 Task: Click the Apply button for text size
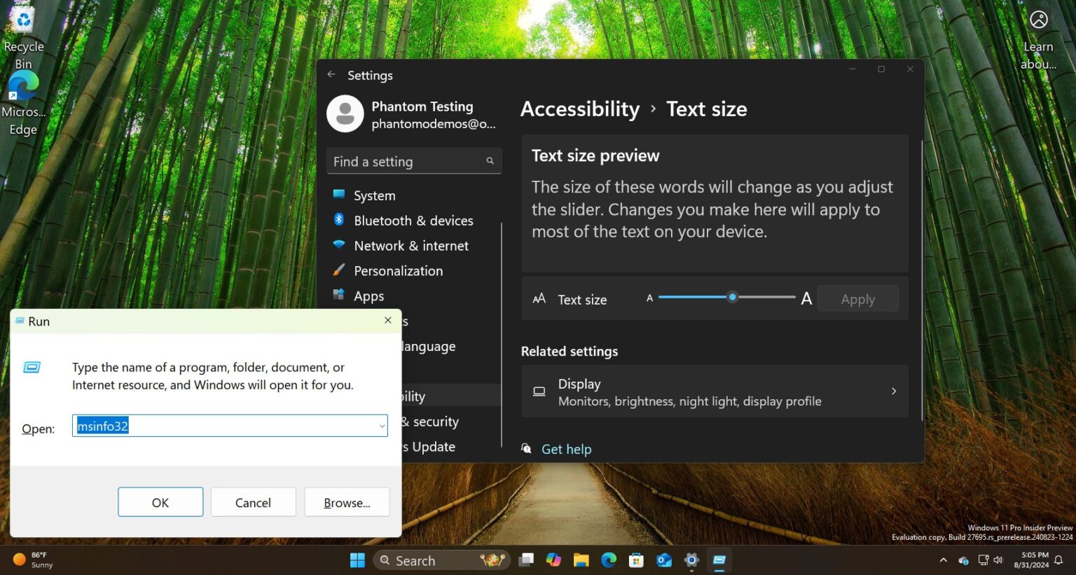tap(857, 298)
